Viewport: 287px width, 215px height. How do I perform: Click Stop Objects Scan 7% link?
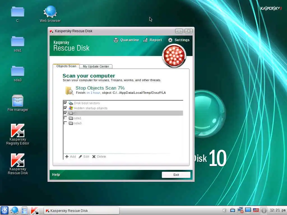coord(100,88)
